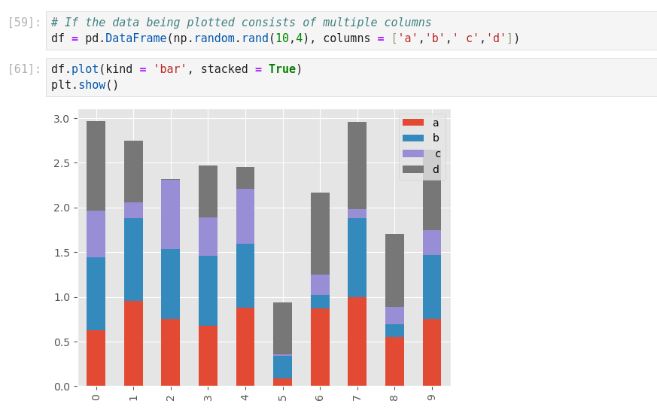657x410 pixels.
Task: Click the x-axis tick label 4
Action: [x=245, y=396]
